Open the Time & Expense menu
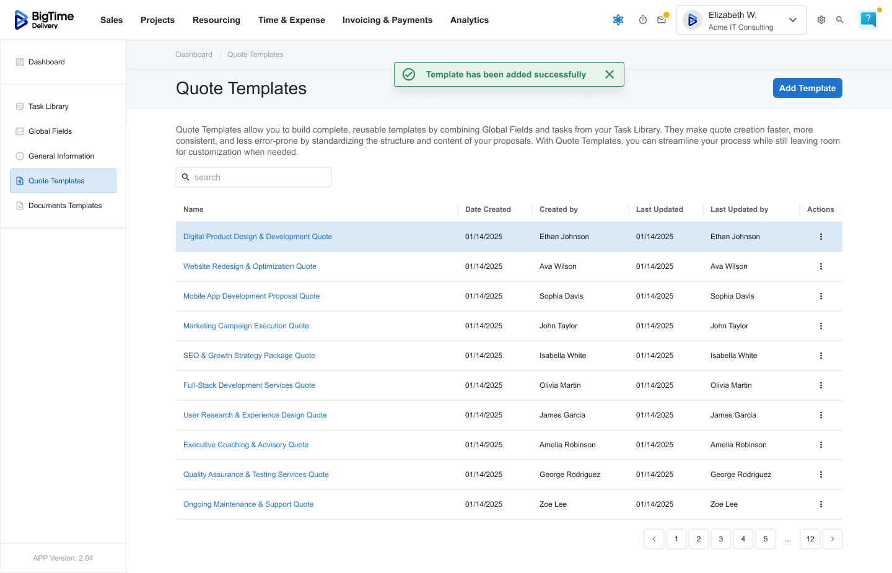This screenshot has width=892, height=573. pyautogui.click(x=291, y=20)
